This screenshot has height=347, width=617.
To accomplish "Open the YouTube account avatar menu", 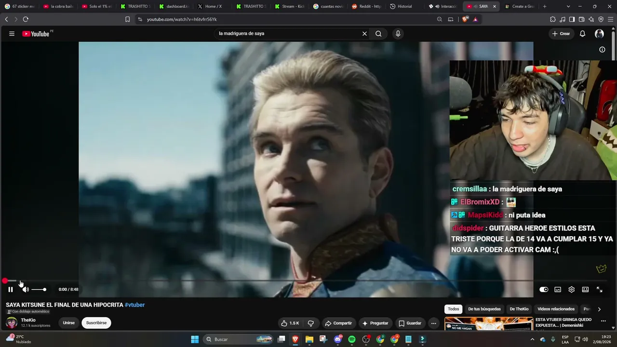I will tap(599, 34).
